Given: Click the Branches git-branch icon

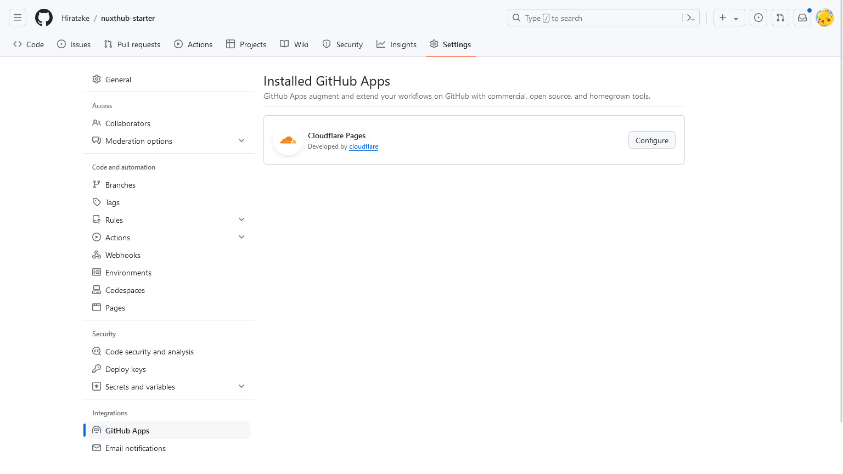Looking at the screenshot, I should (97, 184).
